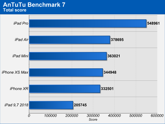Screen dimensions: 165x124
Task: Click the iPhone XS Max bar
Action: coord(66,72)
